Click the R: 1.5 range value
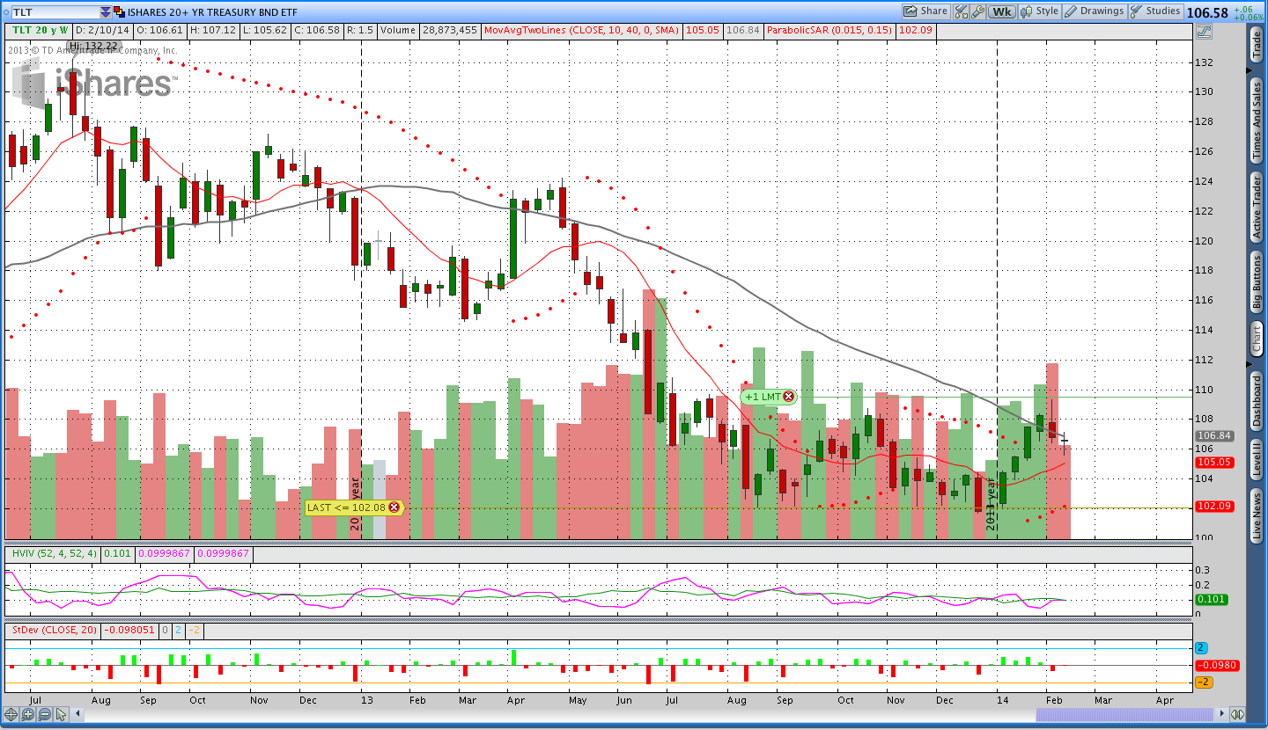 click(x=360, y=30)
